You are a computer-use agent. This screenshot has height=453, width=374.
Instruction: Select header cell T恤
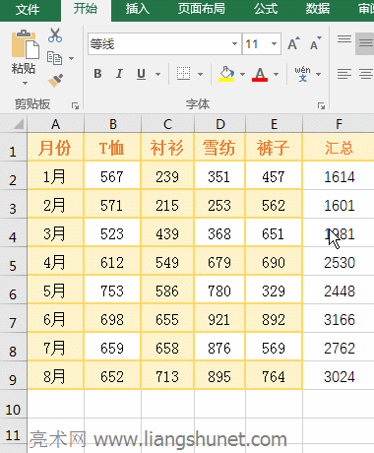click(112, 147)
